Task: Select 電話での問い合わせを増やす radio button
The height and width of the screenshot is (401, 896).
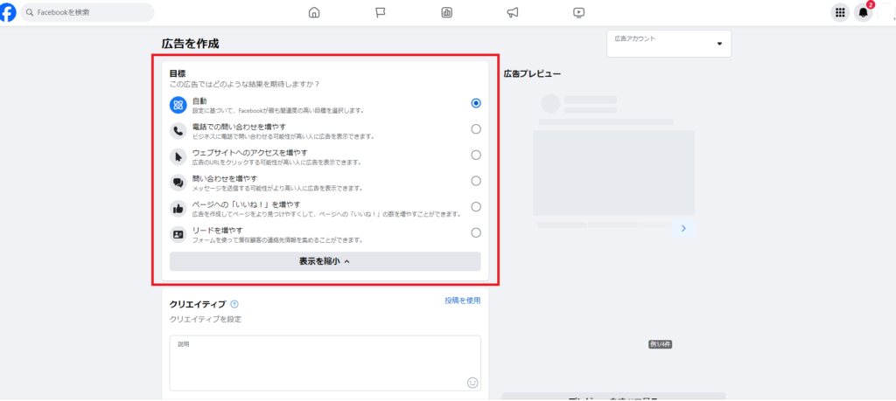Action: click(476, 129)
